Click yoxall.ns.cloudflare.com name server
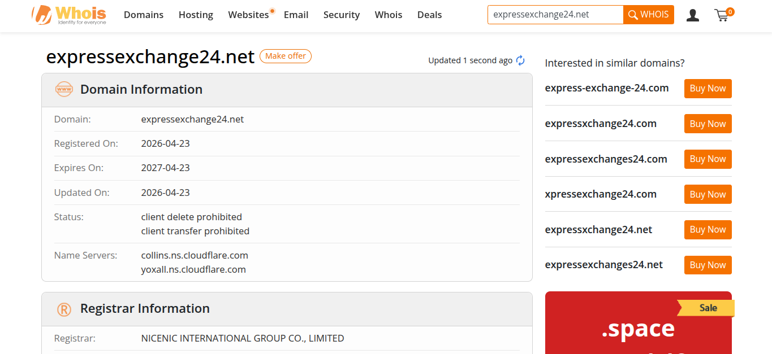Image resolution: width=772 pixels, height=354 pixels. click(x=193, y=269)
